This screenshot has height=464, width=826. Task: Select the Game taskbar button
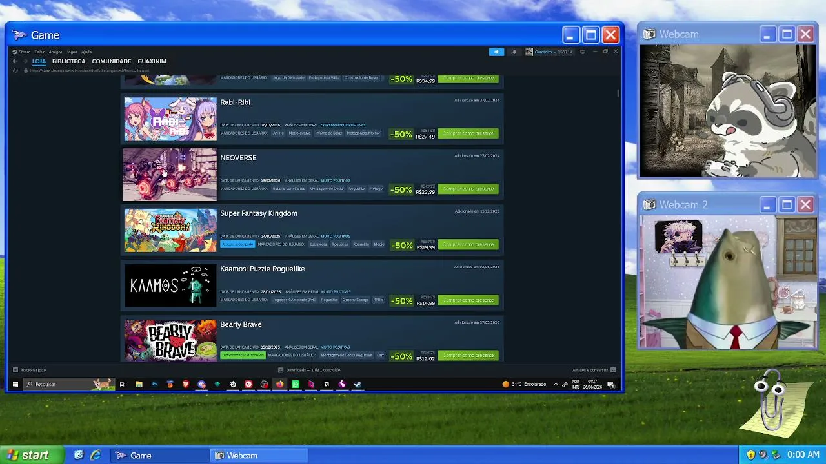159,456
